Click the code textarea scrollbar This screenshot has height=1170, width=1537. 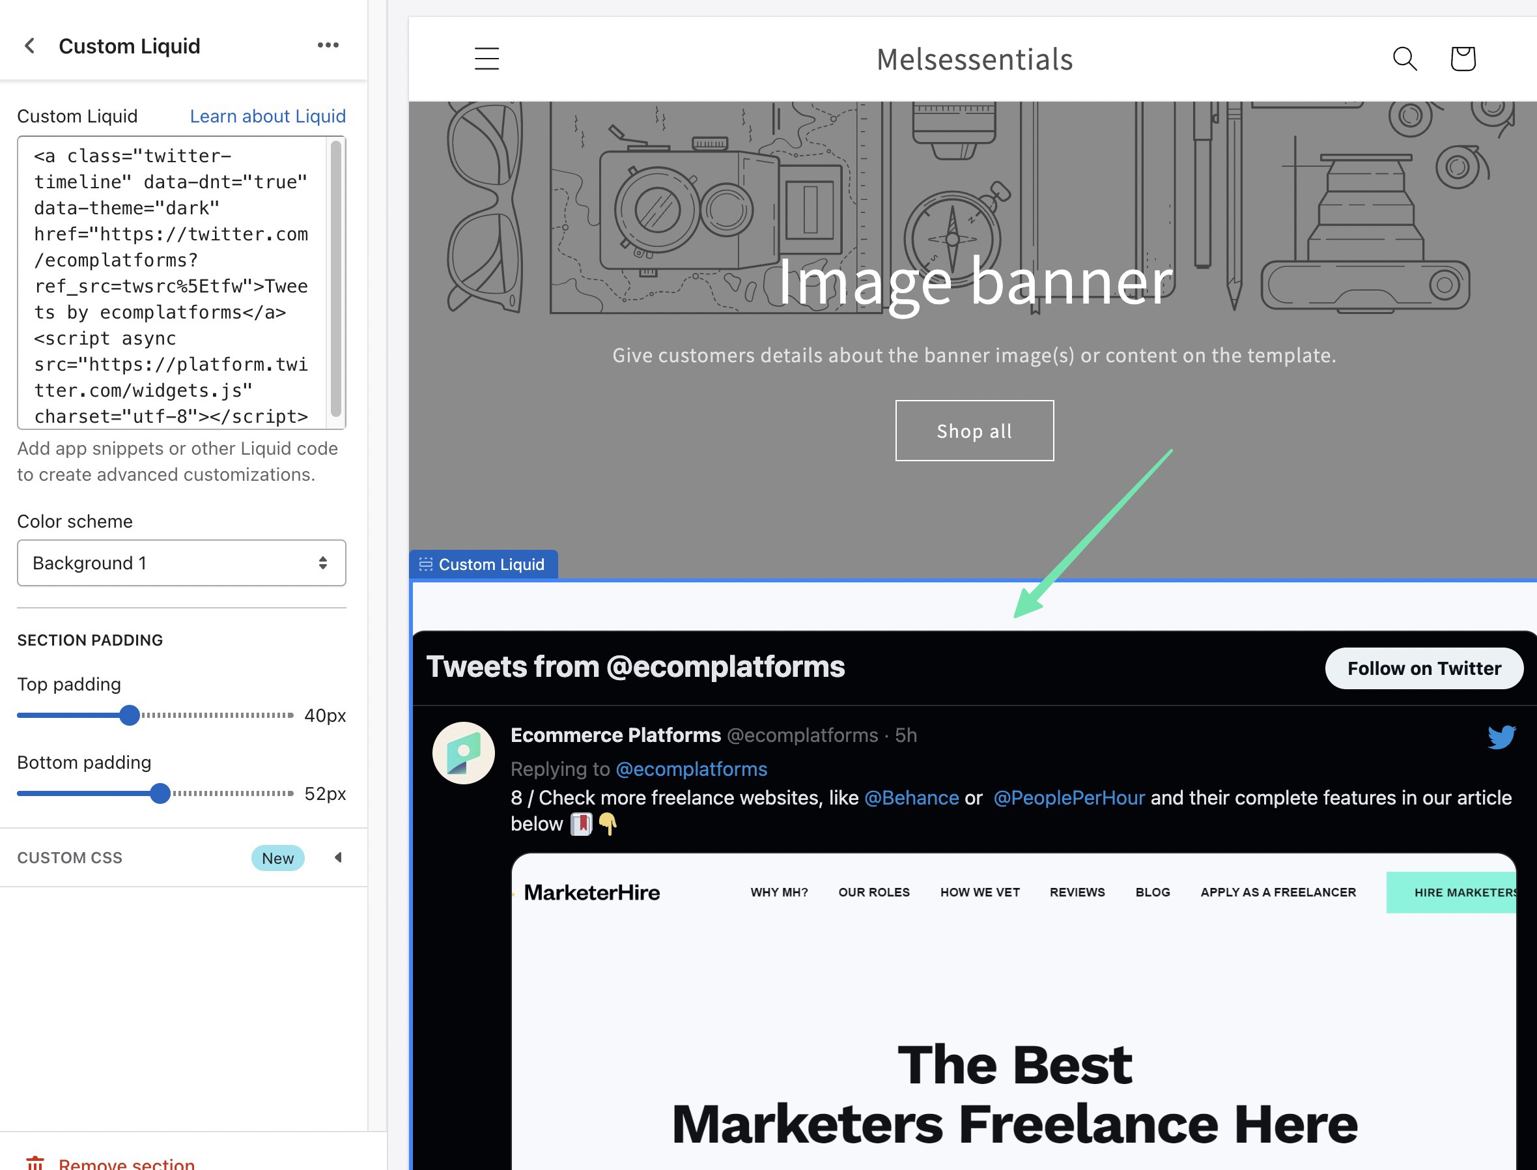point(335,279)
